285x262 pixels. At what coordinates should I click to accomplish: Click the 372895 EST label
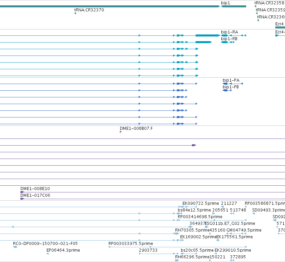point(238,257)
